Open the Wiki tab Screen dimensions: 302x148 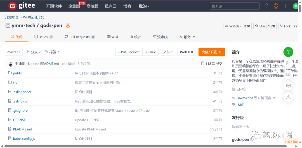[x=112, y=37]
